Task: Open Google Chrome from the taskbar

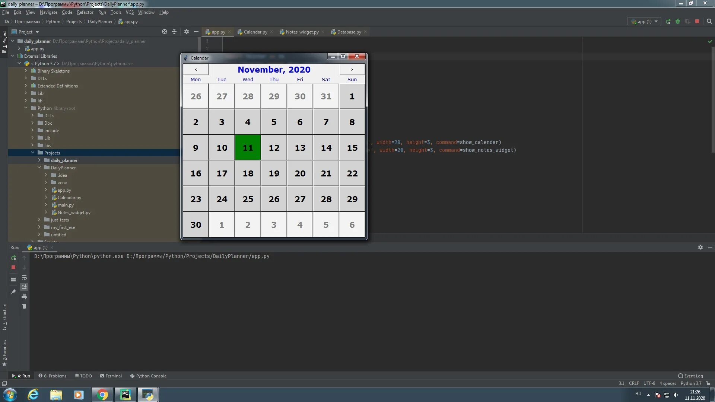Action: (102, 395)
